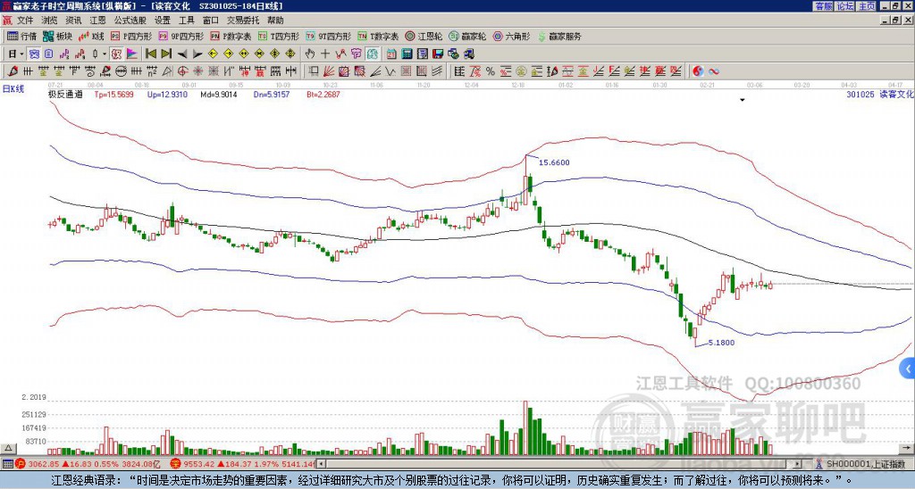Click the 极反通道 indicator label
This screenshot has width=915, height=489.
tap(65, 94)
